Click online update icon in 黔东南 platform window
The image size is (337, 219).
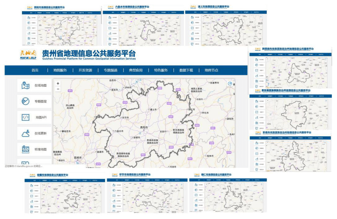(256, 118)
